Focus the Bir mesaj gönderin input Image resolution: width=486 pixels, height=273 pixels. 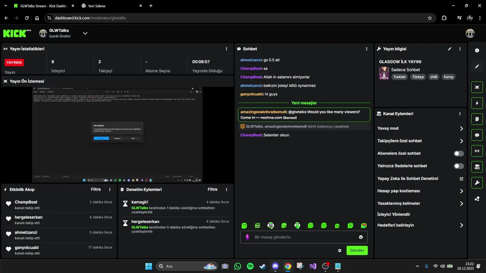pos(304,237)
